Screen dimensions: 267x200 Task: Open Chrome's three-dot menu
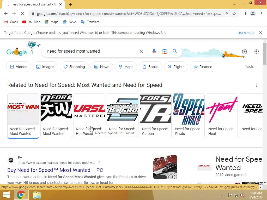coord(261,14)
